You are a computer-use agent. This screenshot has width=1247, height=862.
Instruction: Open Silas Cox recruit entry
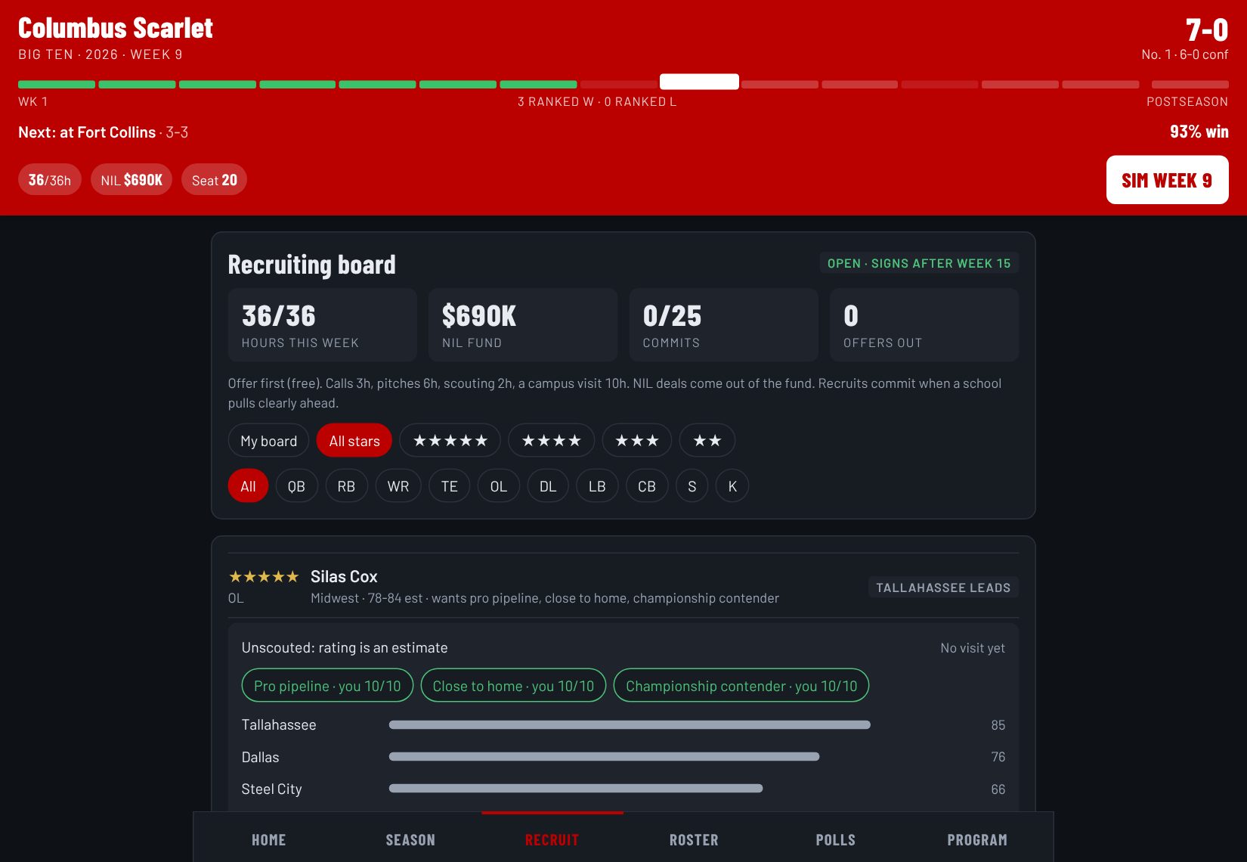[x=623, y=586]
